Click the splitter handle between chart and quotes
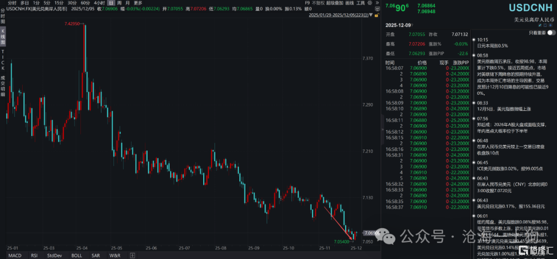Screen dimensions: 557x259 (x=382, y=129)
